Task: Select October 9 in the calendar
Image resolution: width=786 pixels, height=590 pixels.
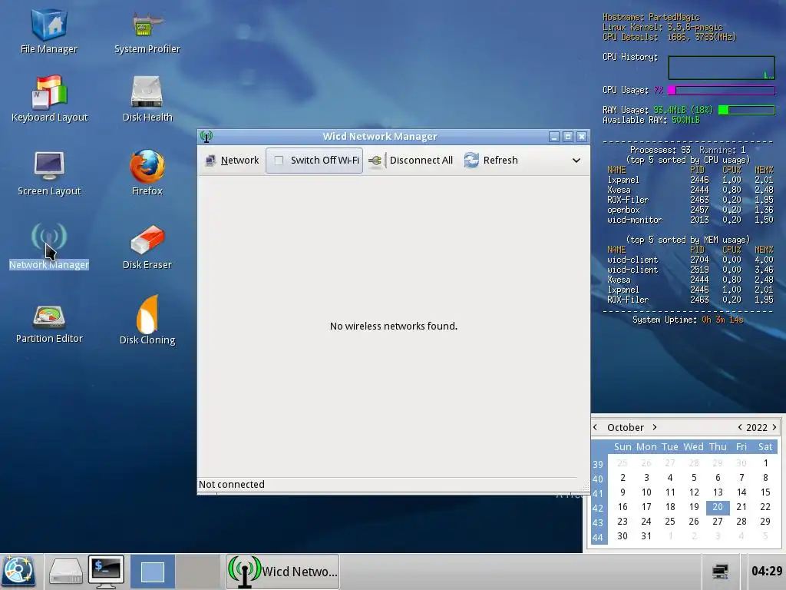Action: [623, 492]
